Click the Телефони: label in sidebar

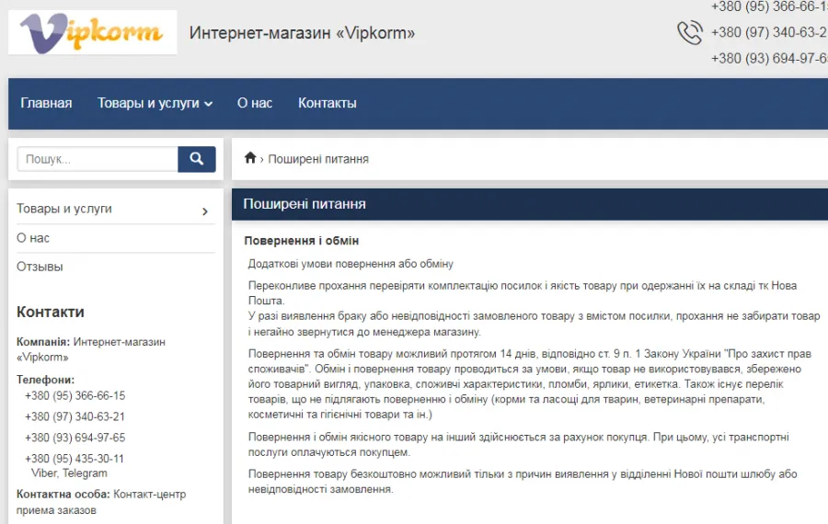click(45, 380)
